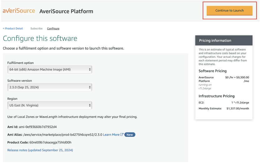
Task: Click the external link icon beside Learn More
Action: 122,135
